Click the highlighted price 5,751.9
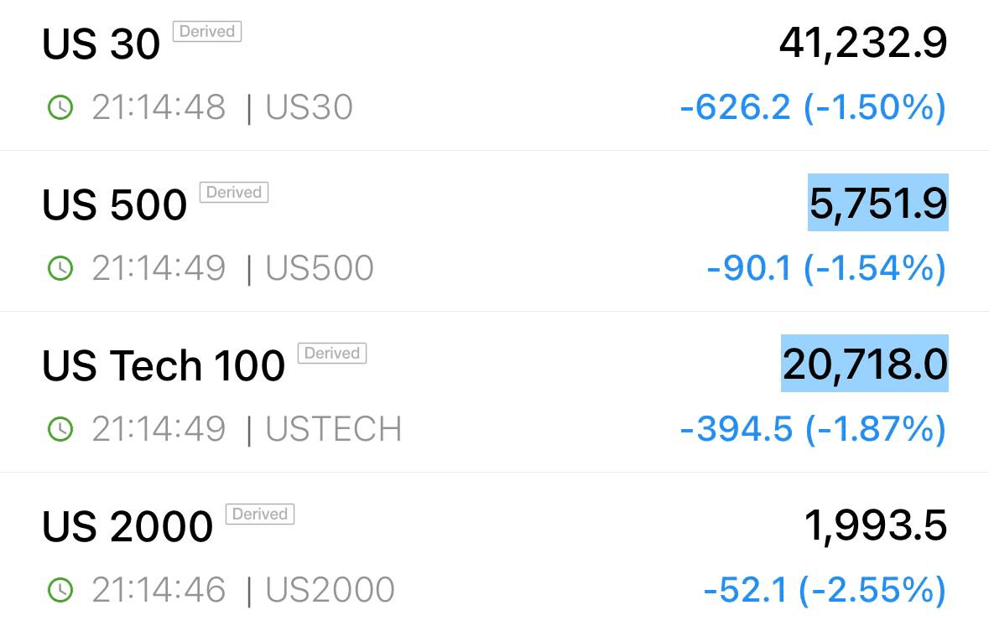Viewport: 989px width, 631px height. pyautogui.click(x=878, y=202)
